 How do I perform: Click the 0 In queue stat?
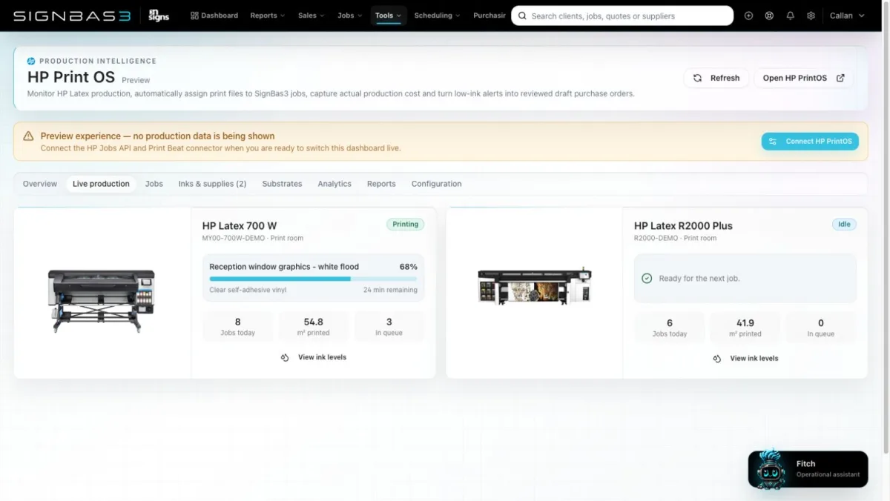[821, 328]
